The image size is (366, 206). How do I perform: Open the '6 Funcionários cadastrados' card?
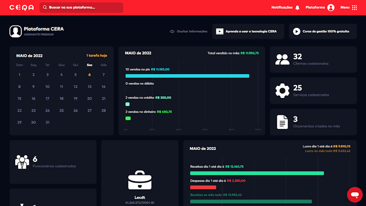coord(53,162)
